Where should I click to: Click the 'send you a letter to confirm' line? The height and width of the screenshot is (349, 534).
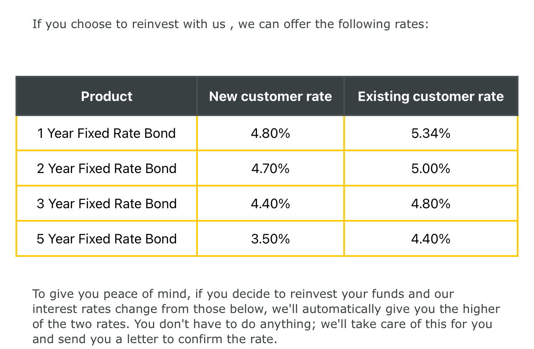tap(155, 339)
